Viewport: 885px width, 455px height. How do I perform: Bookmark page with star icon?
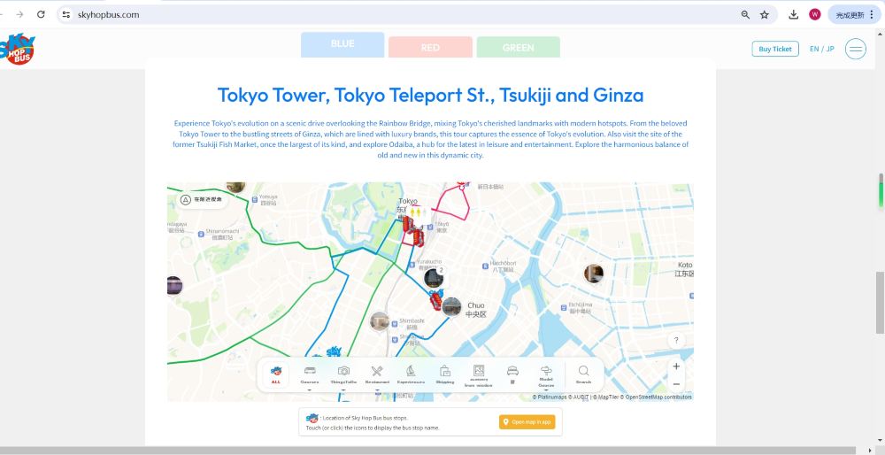(x=765, y=15)
